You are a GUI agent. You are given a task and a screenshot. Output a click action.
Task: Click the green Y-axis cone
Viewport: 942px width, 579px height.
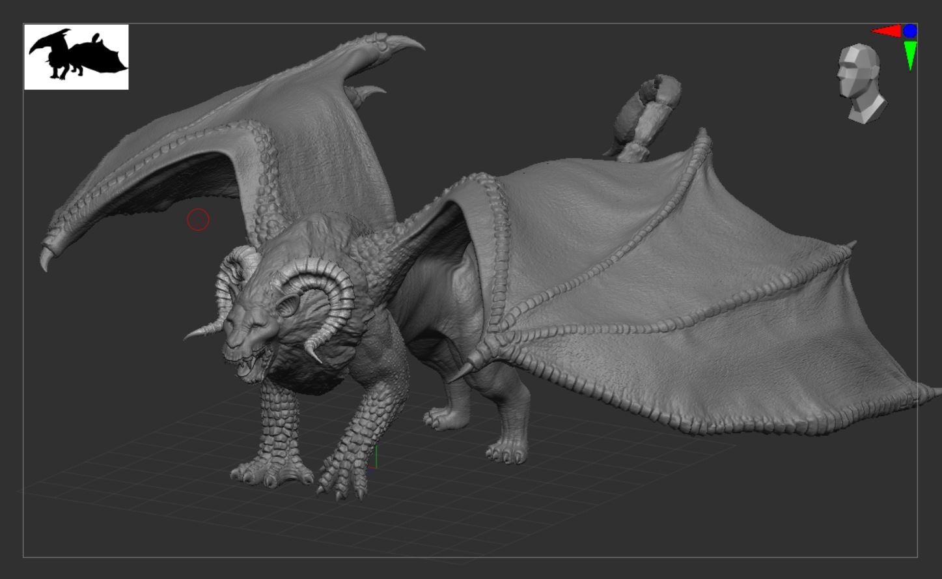(910, 55)
